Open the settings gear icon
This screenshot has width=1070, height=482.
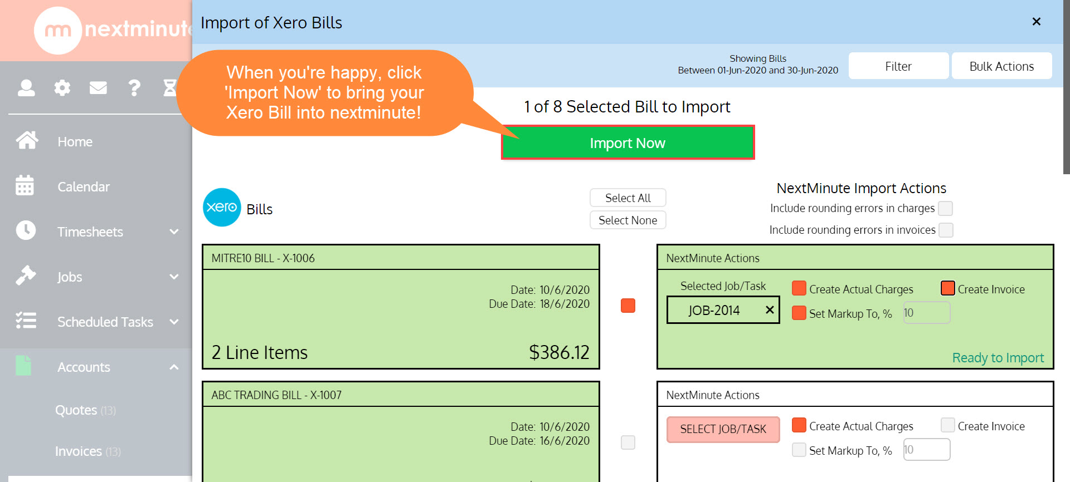[x=62, y=88]
